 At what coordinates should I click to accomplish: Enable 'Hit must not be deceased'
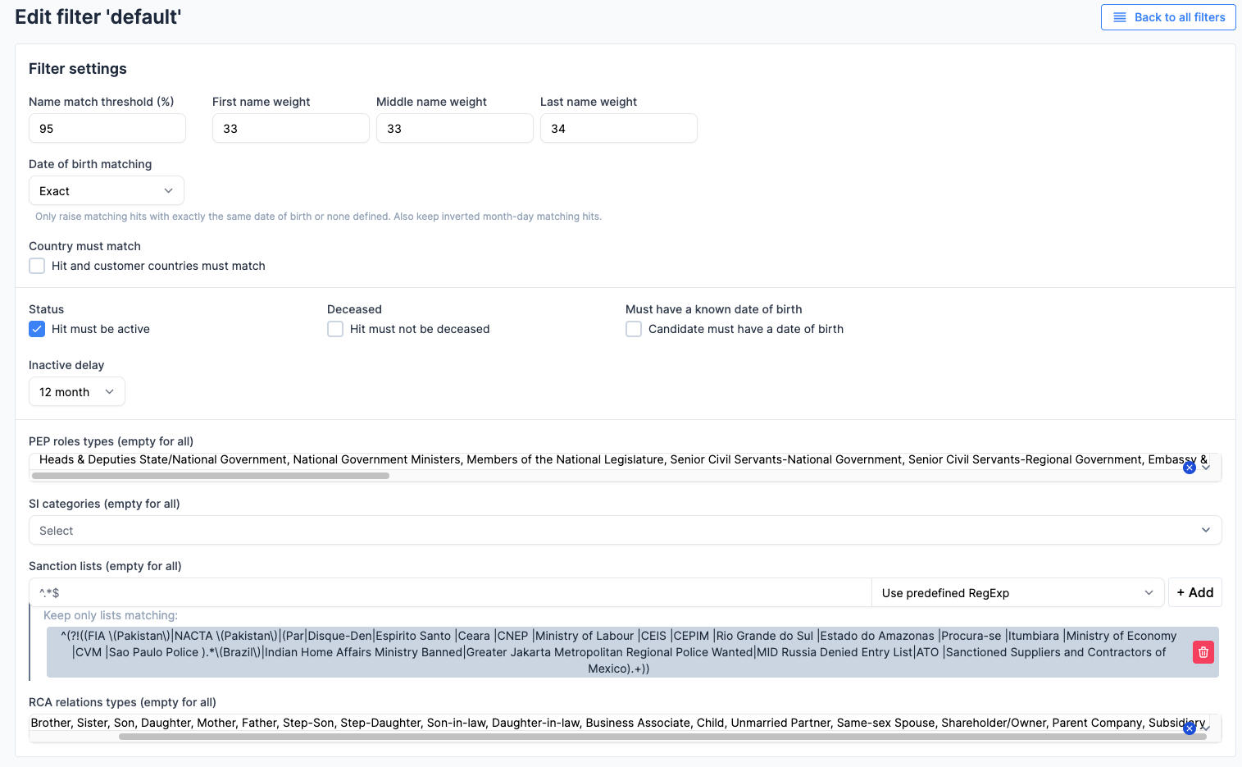(335, 328)
